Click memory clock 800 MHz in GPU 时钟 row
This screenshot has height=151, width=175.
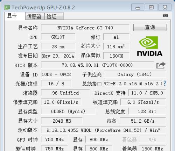coord(99,139)
